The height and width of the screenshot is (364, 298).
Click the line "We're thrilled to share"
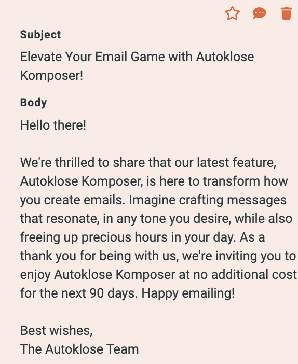(148, 162)
